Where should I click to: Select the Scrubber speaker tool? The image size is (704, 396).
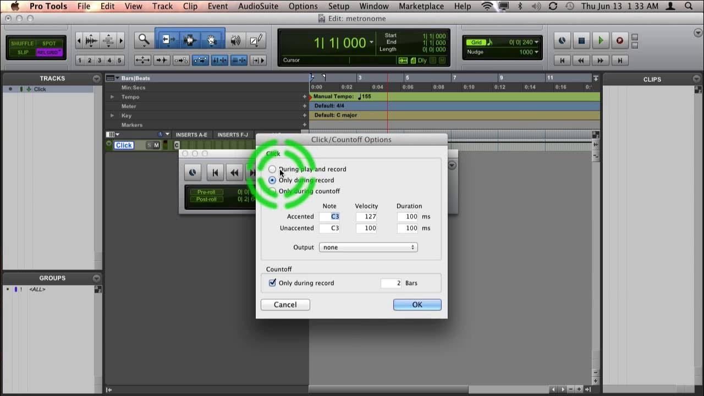[235, 40]
